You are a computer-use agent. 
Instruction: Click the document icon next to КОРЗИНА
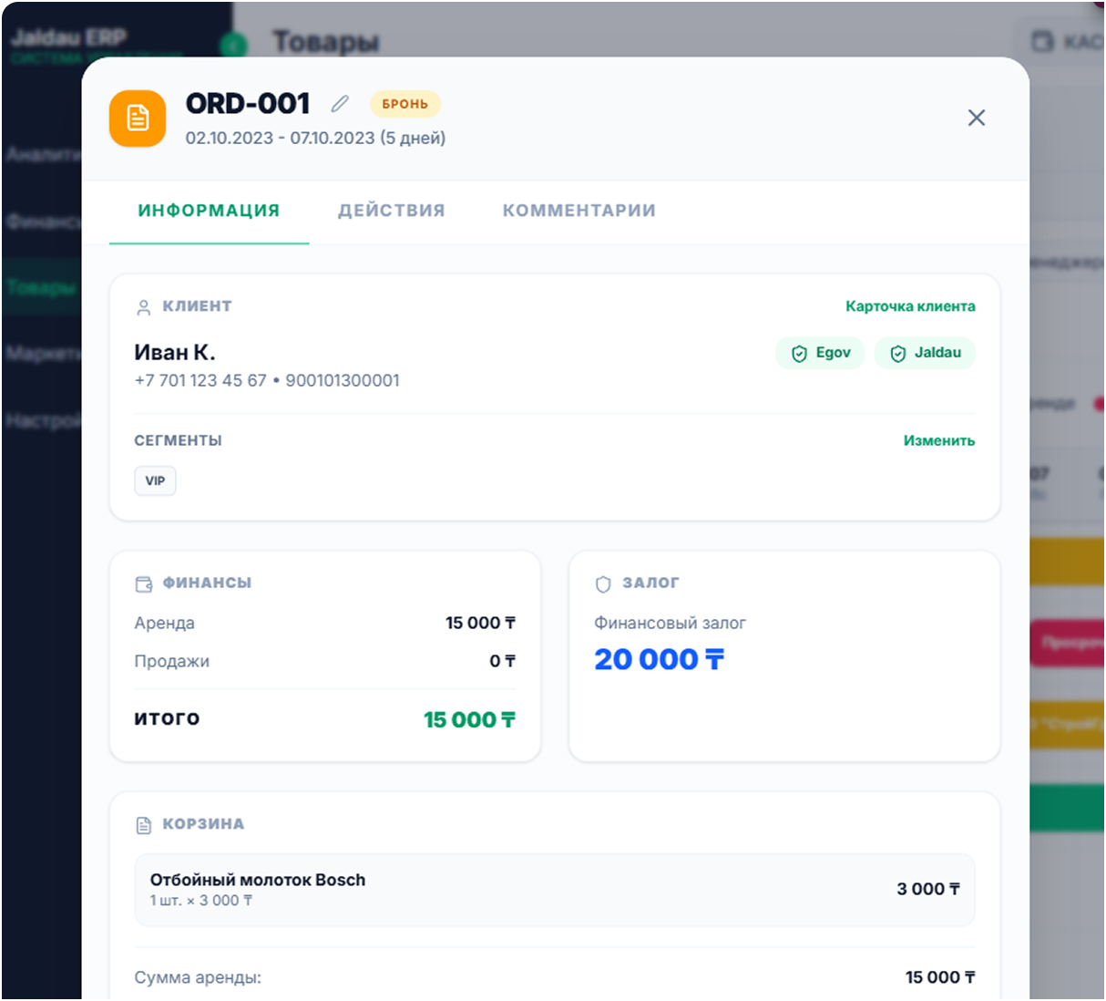144,825
